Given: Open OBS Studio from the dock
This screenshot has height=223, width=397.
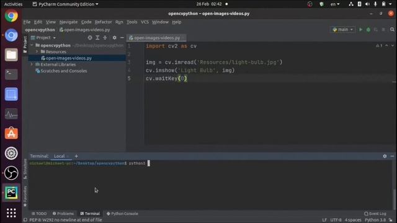Looking at the screenshot, I should tap(11, 173).
